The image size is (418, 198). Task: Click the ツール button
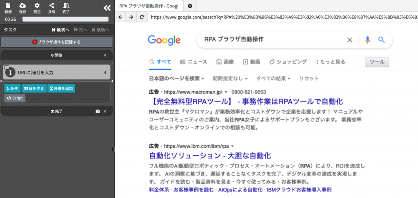click(x=377, y=62)
